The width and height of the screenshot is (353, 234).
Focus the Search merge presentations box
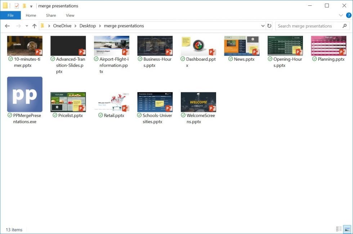tap(312, 26)
